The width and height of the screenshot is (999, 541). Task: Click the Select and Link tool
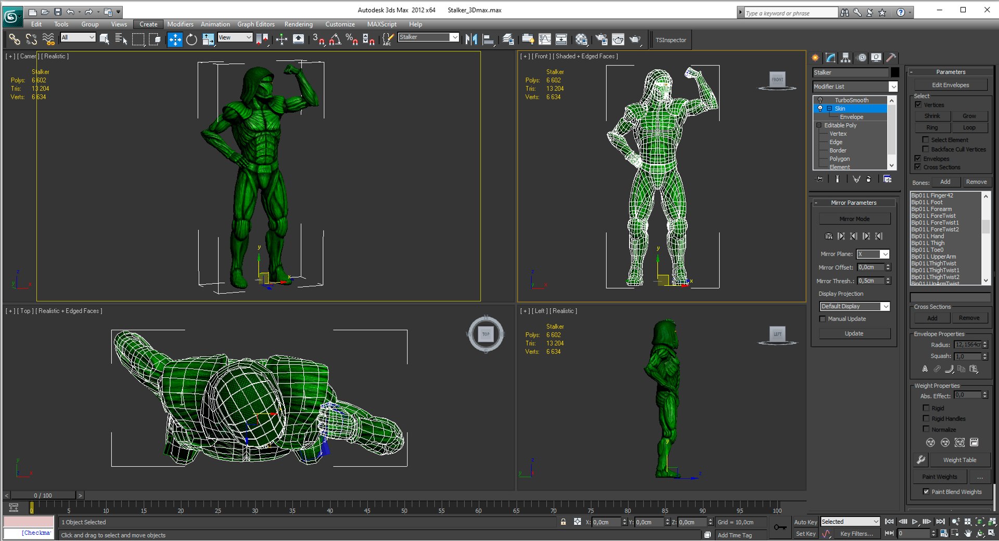[x=15, y=39]
